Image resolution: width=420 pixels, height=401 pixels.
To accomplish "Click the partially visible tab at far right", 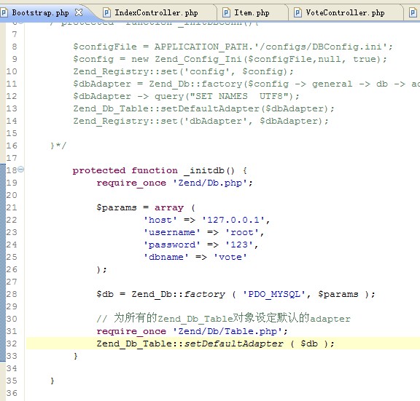I will tap(413, 12).
